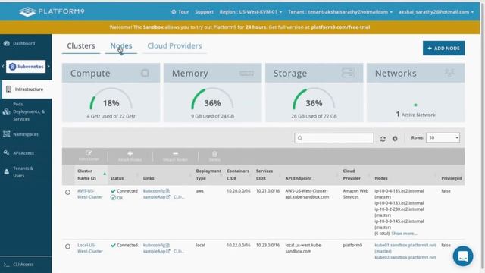Click the CLI Access terminal icon
Image resolution: width=485 pixels, height=273 pixels.
[x=7, y=265]
